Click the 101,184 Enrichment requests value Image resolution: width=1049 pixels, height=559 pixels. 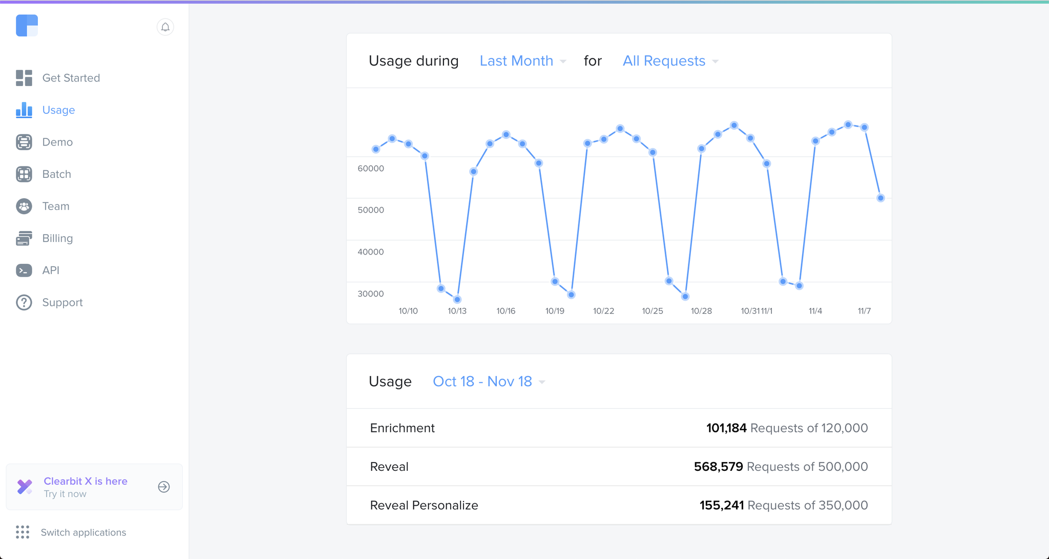pos(726,428)
